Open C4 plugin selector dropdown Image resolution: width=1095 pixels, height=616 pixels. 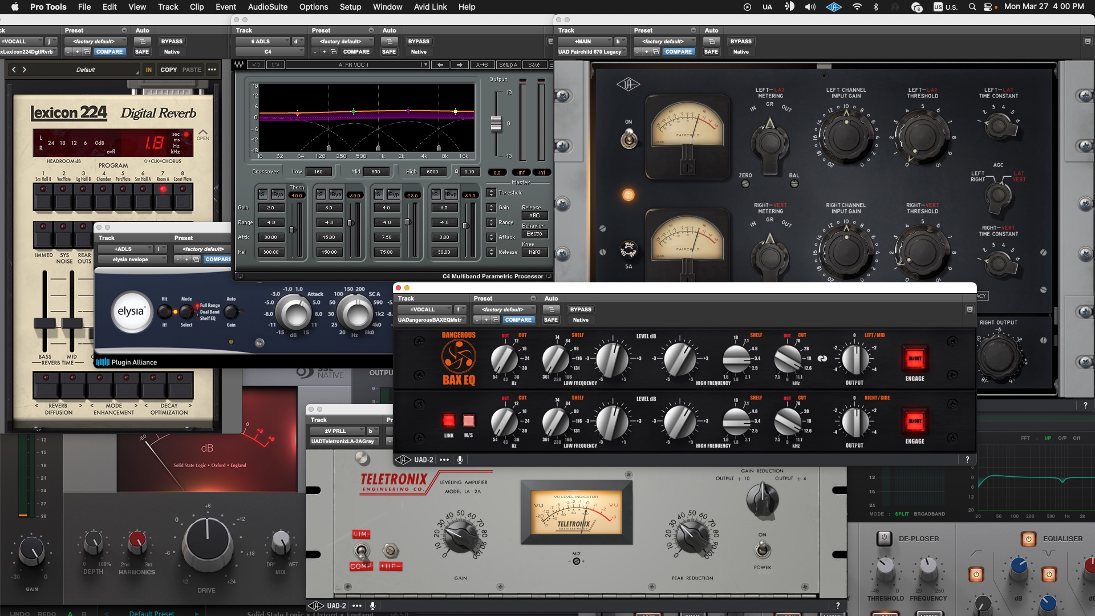pos(270,51)
